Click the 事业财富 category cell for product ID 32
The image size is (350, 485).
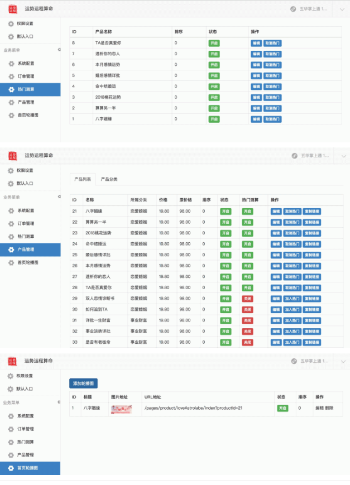[x=138, y=332]
